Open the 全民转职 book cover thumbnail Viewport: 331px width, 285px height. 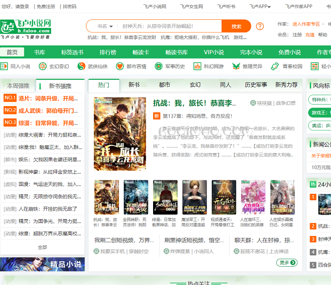136,197
